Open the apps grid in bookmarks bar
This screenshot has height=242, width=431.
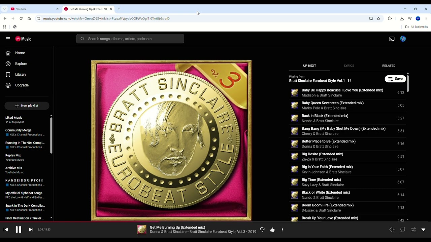pos(4,27)
